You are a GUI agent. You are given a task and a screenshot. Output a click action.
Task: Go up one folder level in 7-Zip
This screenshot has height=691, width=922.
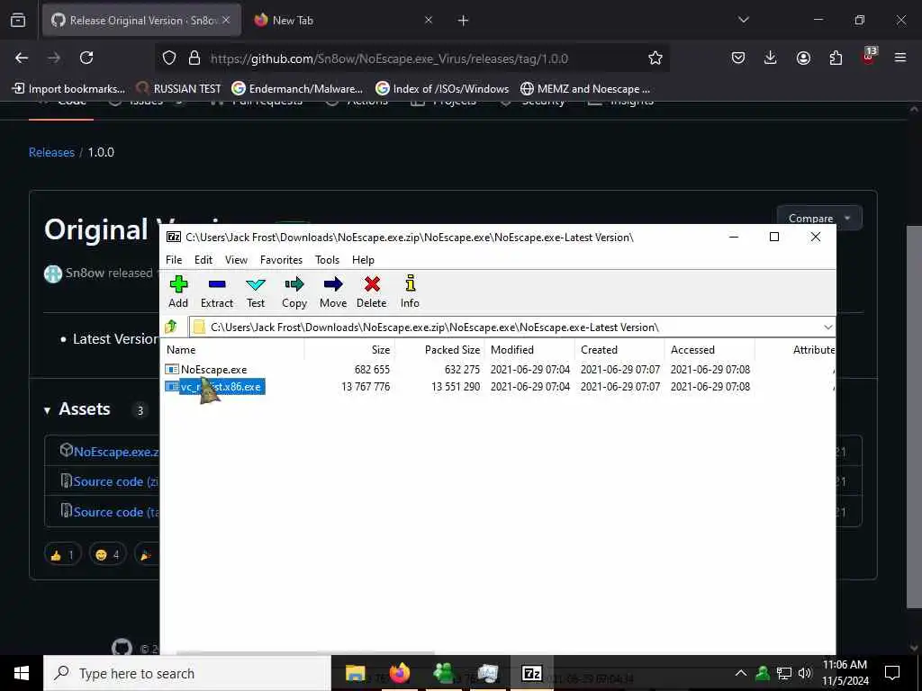tap(171, 327)
